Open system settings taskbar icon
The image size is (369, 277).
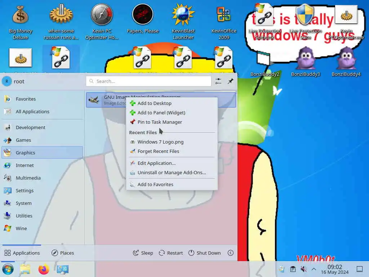coord(63,269)
